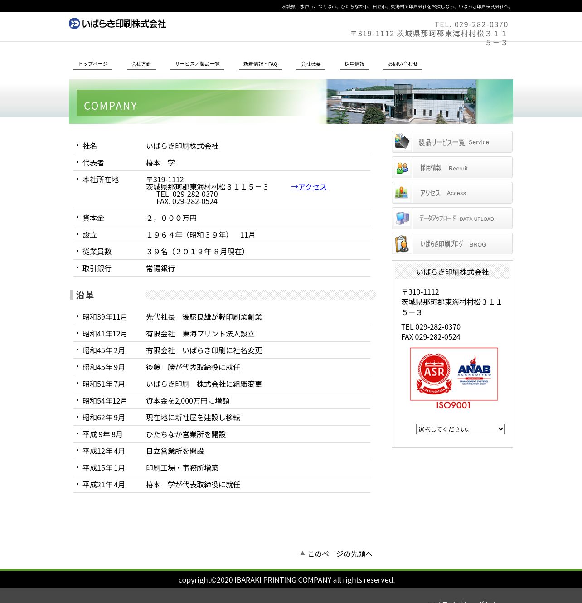Viewport: 582px width, 603px height.
Task: Click the このページの先頭へ link
Action: click(336, 554)
